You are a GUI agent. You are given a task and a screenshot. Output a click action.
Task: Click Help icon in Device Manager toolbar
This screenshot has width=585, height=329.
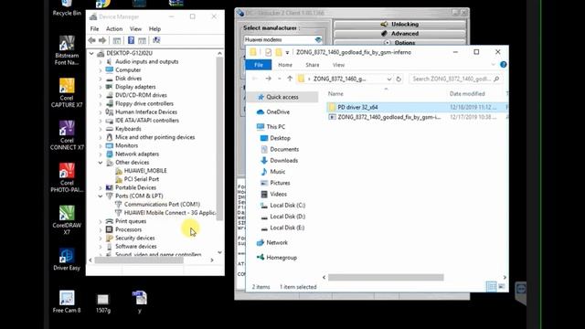[x=131, y=40]
